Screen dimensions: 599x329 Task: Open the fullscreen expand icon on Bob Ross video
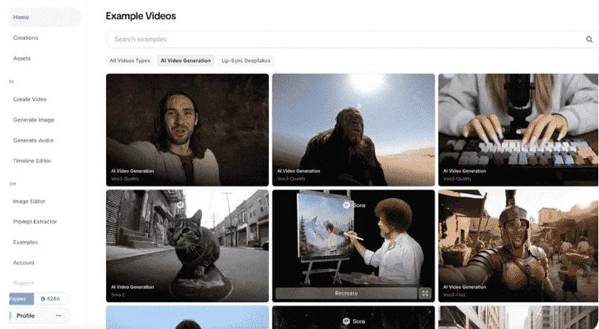click(425, 293)
